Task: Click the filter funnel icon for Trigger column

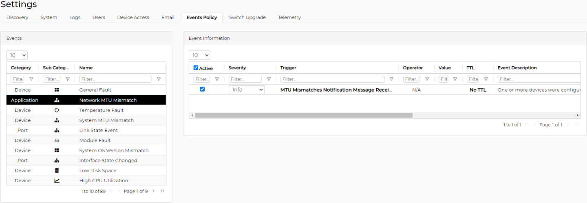Action: 391,79
